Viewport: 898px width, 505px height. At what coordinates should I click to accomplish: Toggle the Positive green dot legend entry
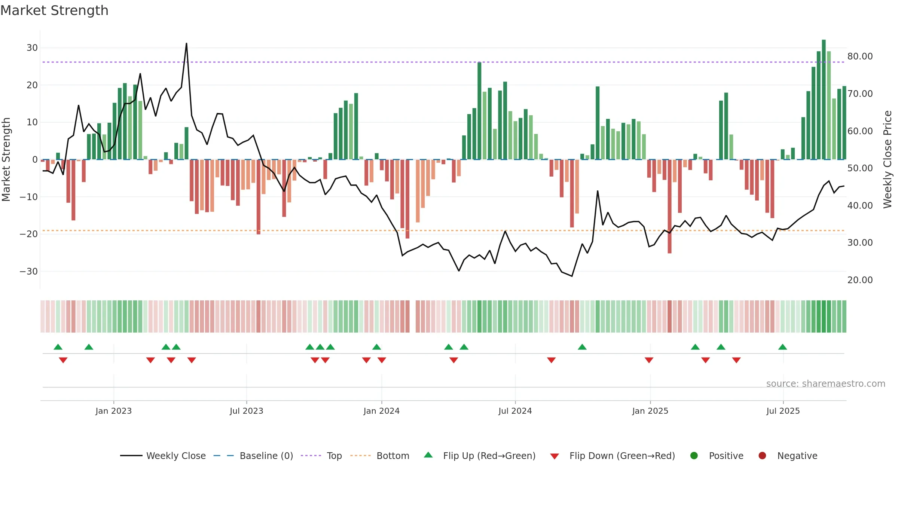[x=717, y=456]
